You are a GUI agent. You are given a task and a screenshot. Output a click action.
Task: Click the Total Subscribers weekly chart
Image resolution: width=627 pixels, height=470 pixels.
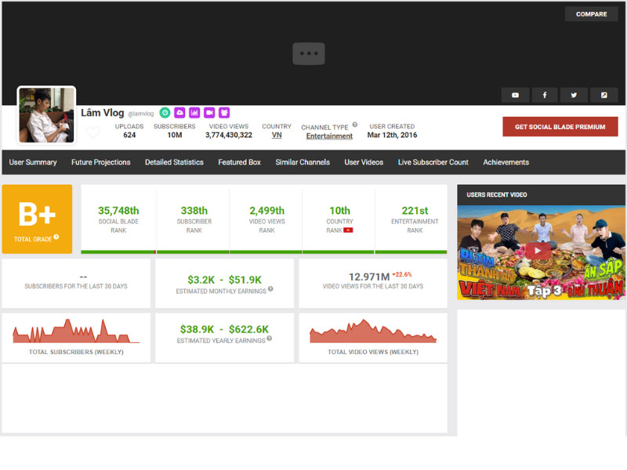click(76, 331)
